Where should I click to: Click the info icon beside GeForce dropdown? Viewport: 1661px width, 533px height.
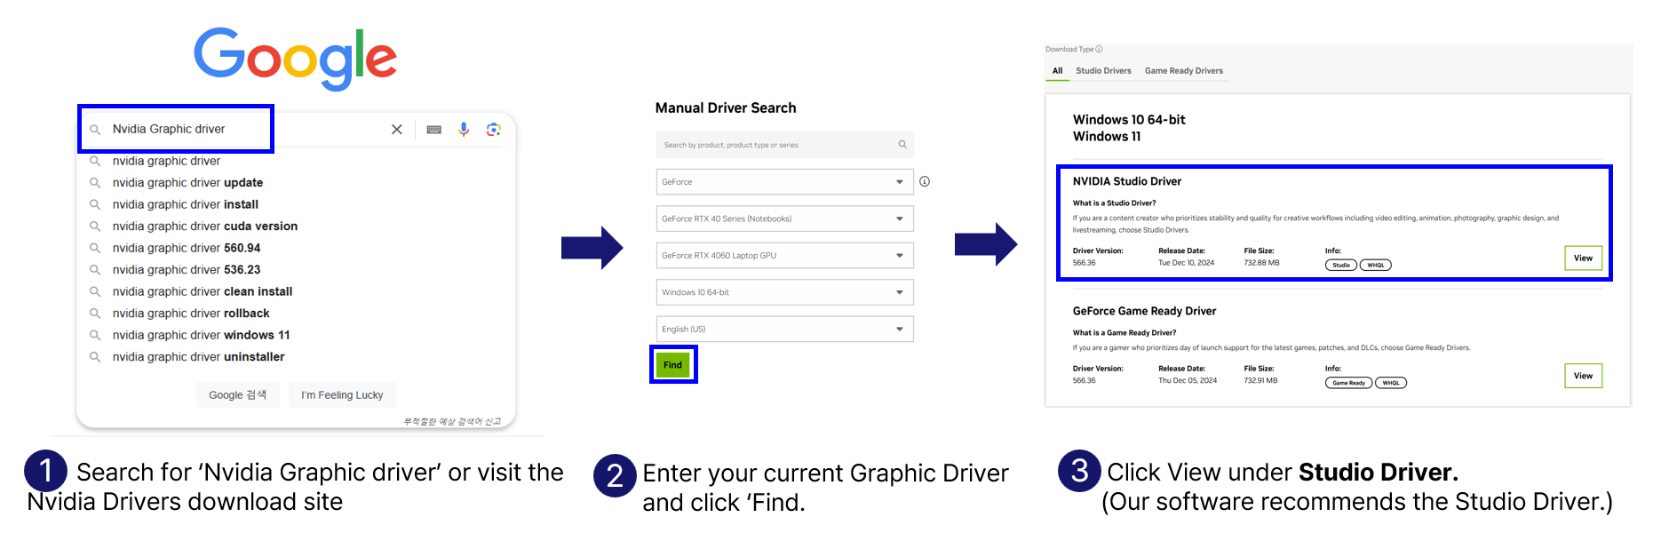(925, 181)
